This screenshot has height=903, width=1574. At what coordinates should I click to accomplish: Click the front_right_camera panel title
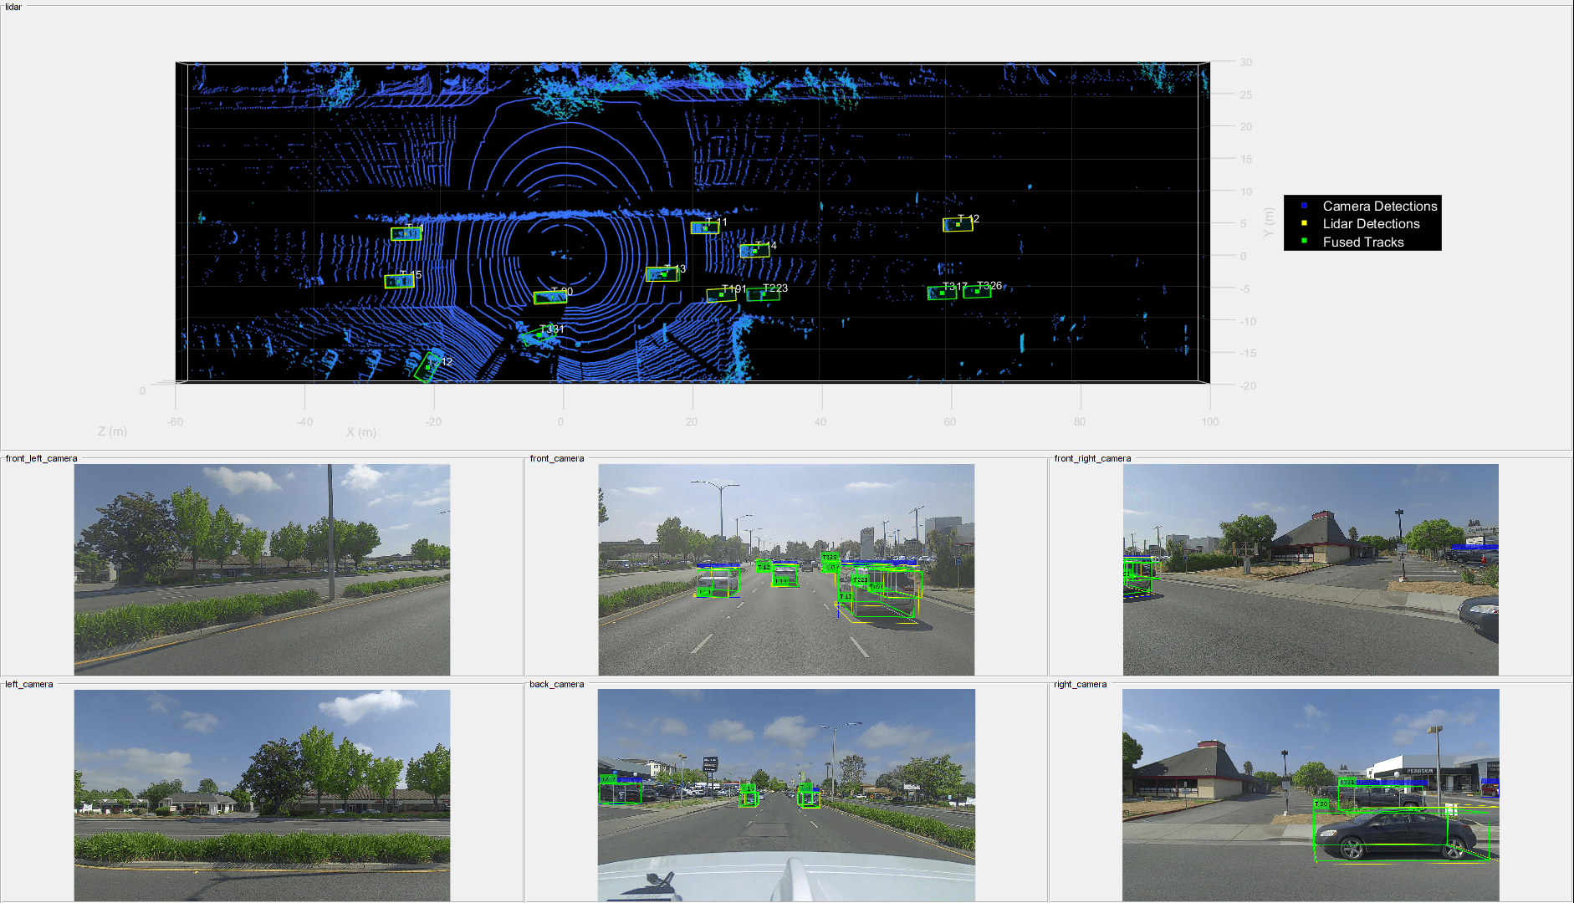click(1092, 458)
